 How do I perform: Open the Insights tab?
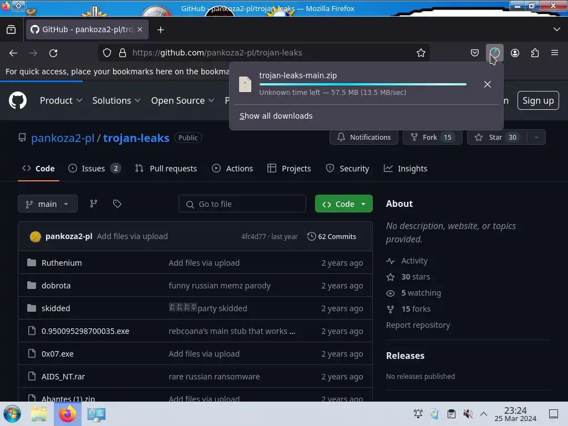coord(405,169)
